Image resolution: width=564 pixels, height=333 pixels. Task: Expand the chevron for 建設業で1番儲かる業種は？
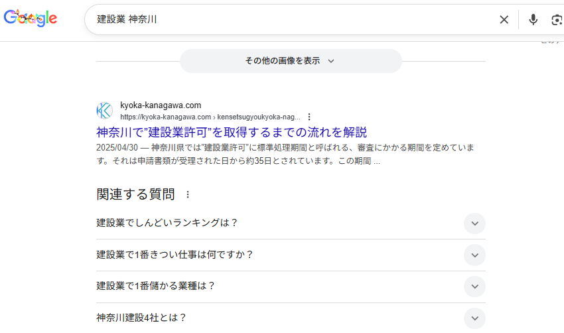point(474,287)
